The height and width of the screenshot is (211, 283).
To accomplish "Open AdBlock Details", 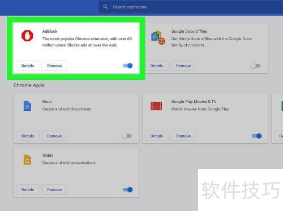I will click(x=28, y=66).
